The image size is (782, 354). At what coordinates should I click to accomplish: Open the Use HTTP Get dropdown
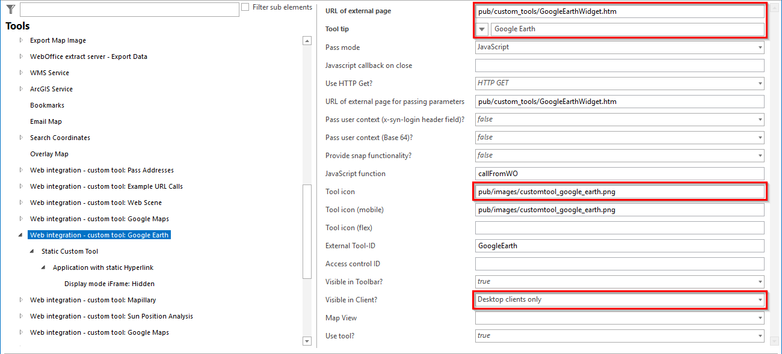pos(759,83)
